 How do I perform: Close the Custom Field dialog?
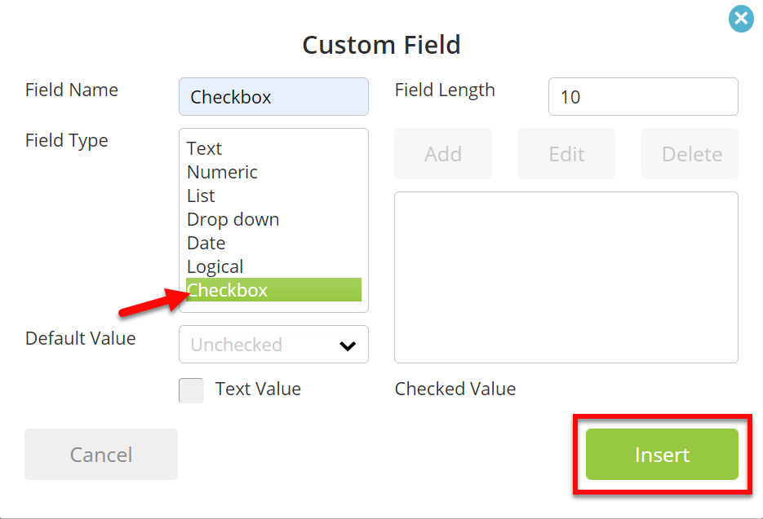click(741, 19)
